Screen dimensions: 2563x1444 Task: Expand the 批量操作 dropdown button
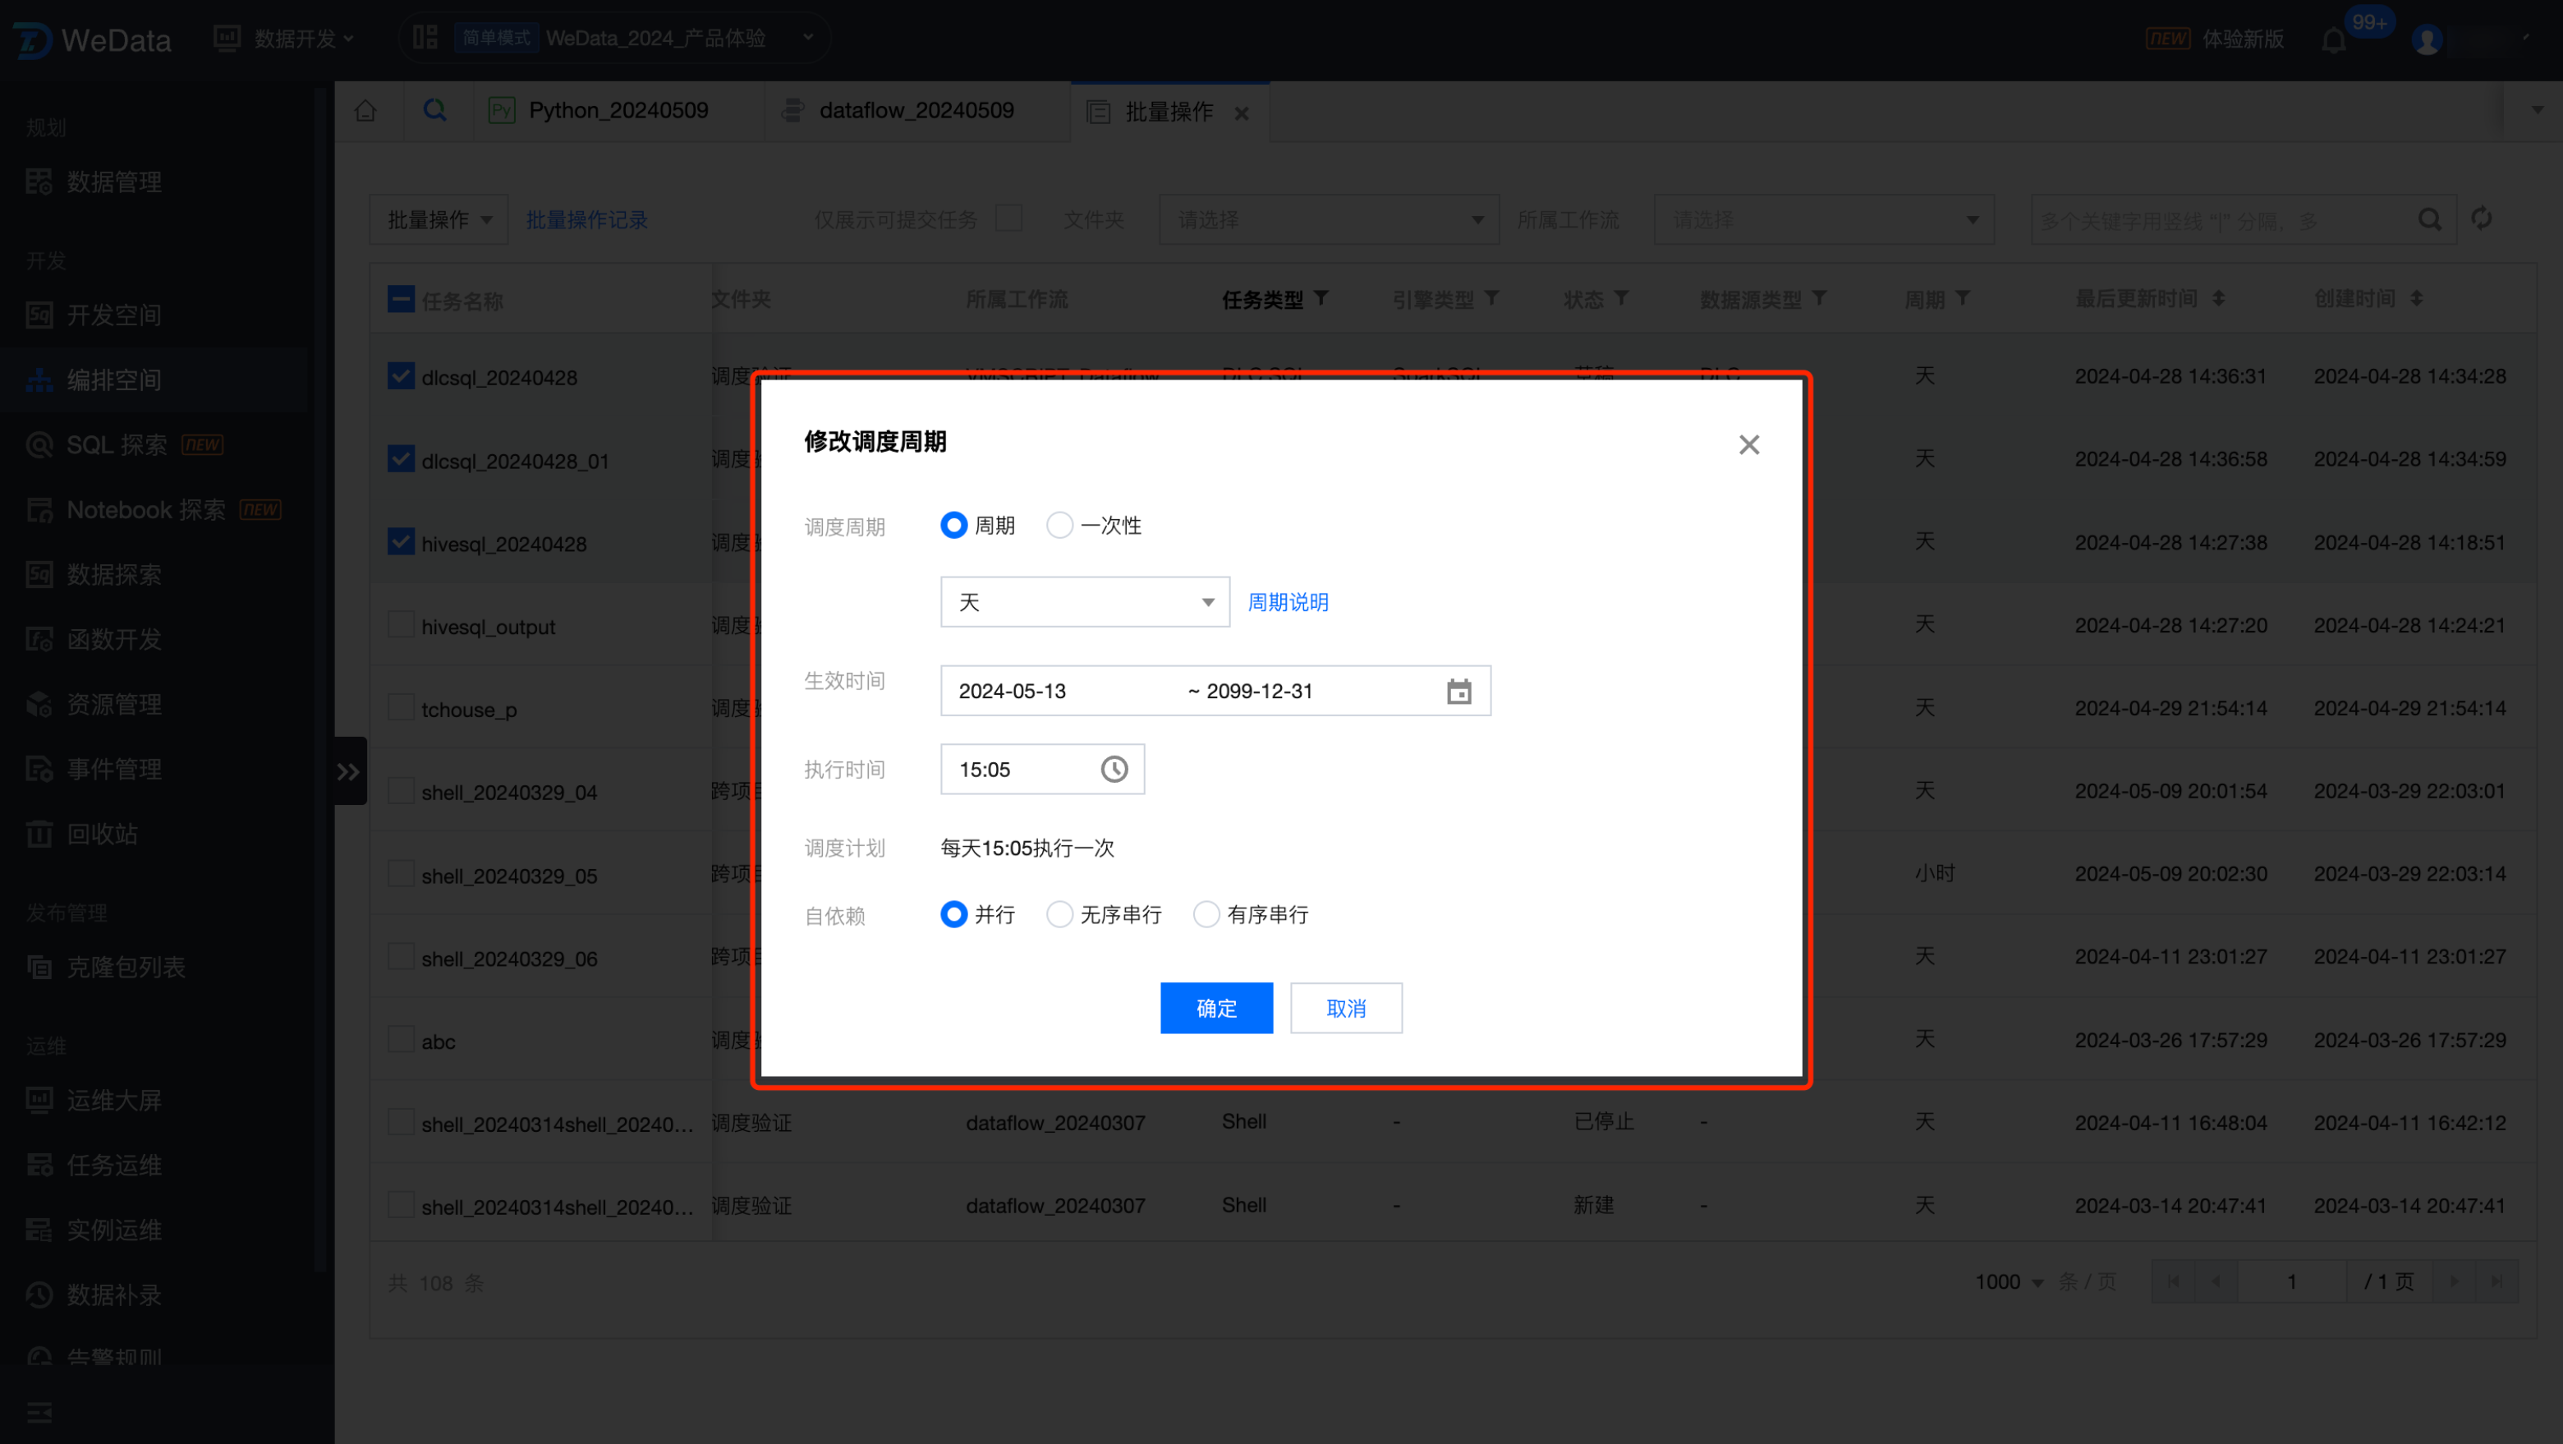point(439,220)
